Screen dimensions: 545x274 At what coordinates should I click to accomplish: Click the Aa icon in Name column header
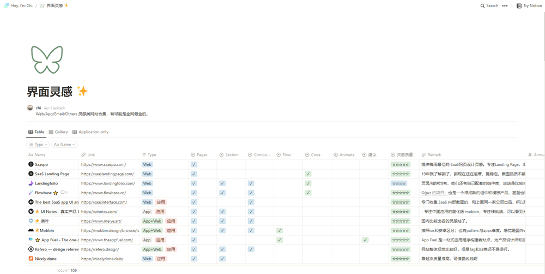31,155
